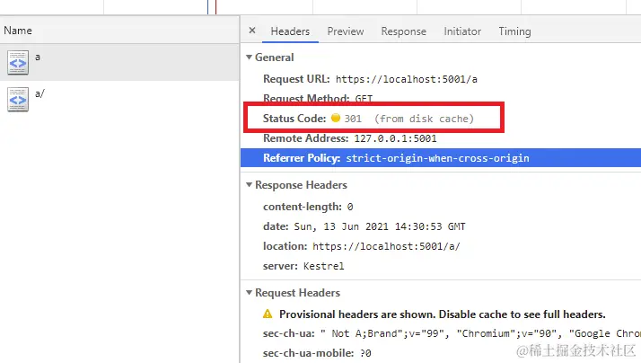Click the 'Provisional headers are shown' message
Screen dimensions: 641x363
tap(443, 314)
